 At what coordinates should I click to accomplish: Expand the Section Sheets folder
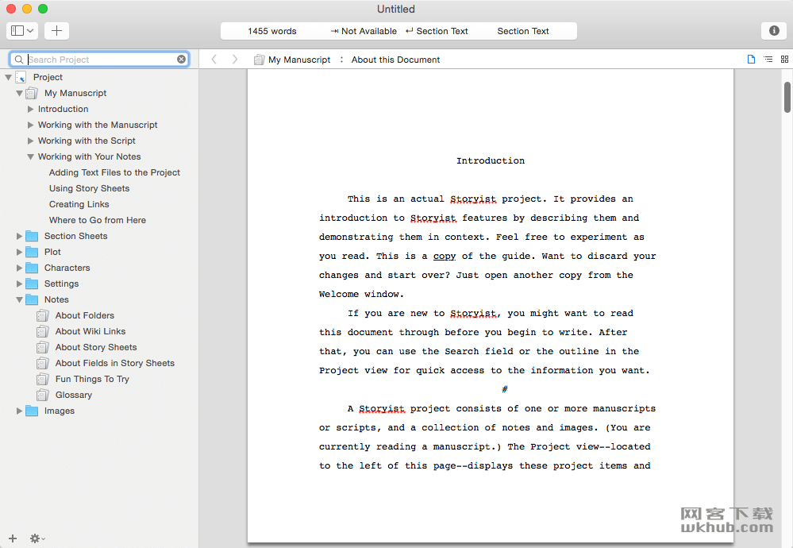(19, 237)
